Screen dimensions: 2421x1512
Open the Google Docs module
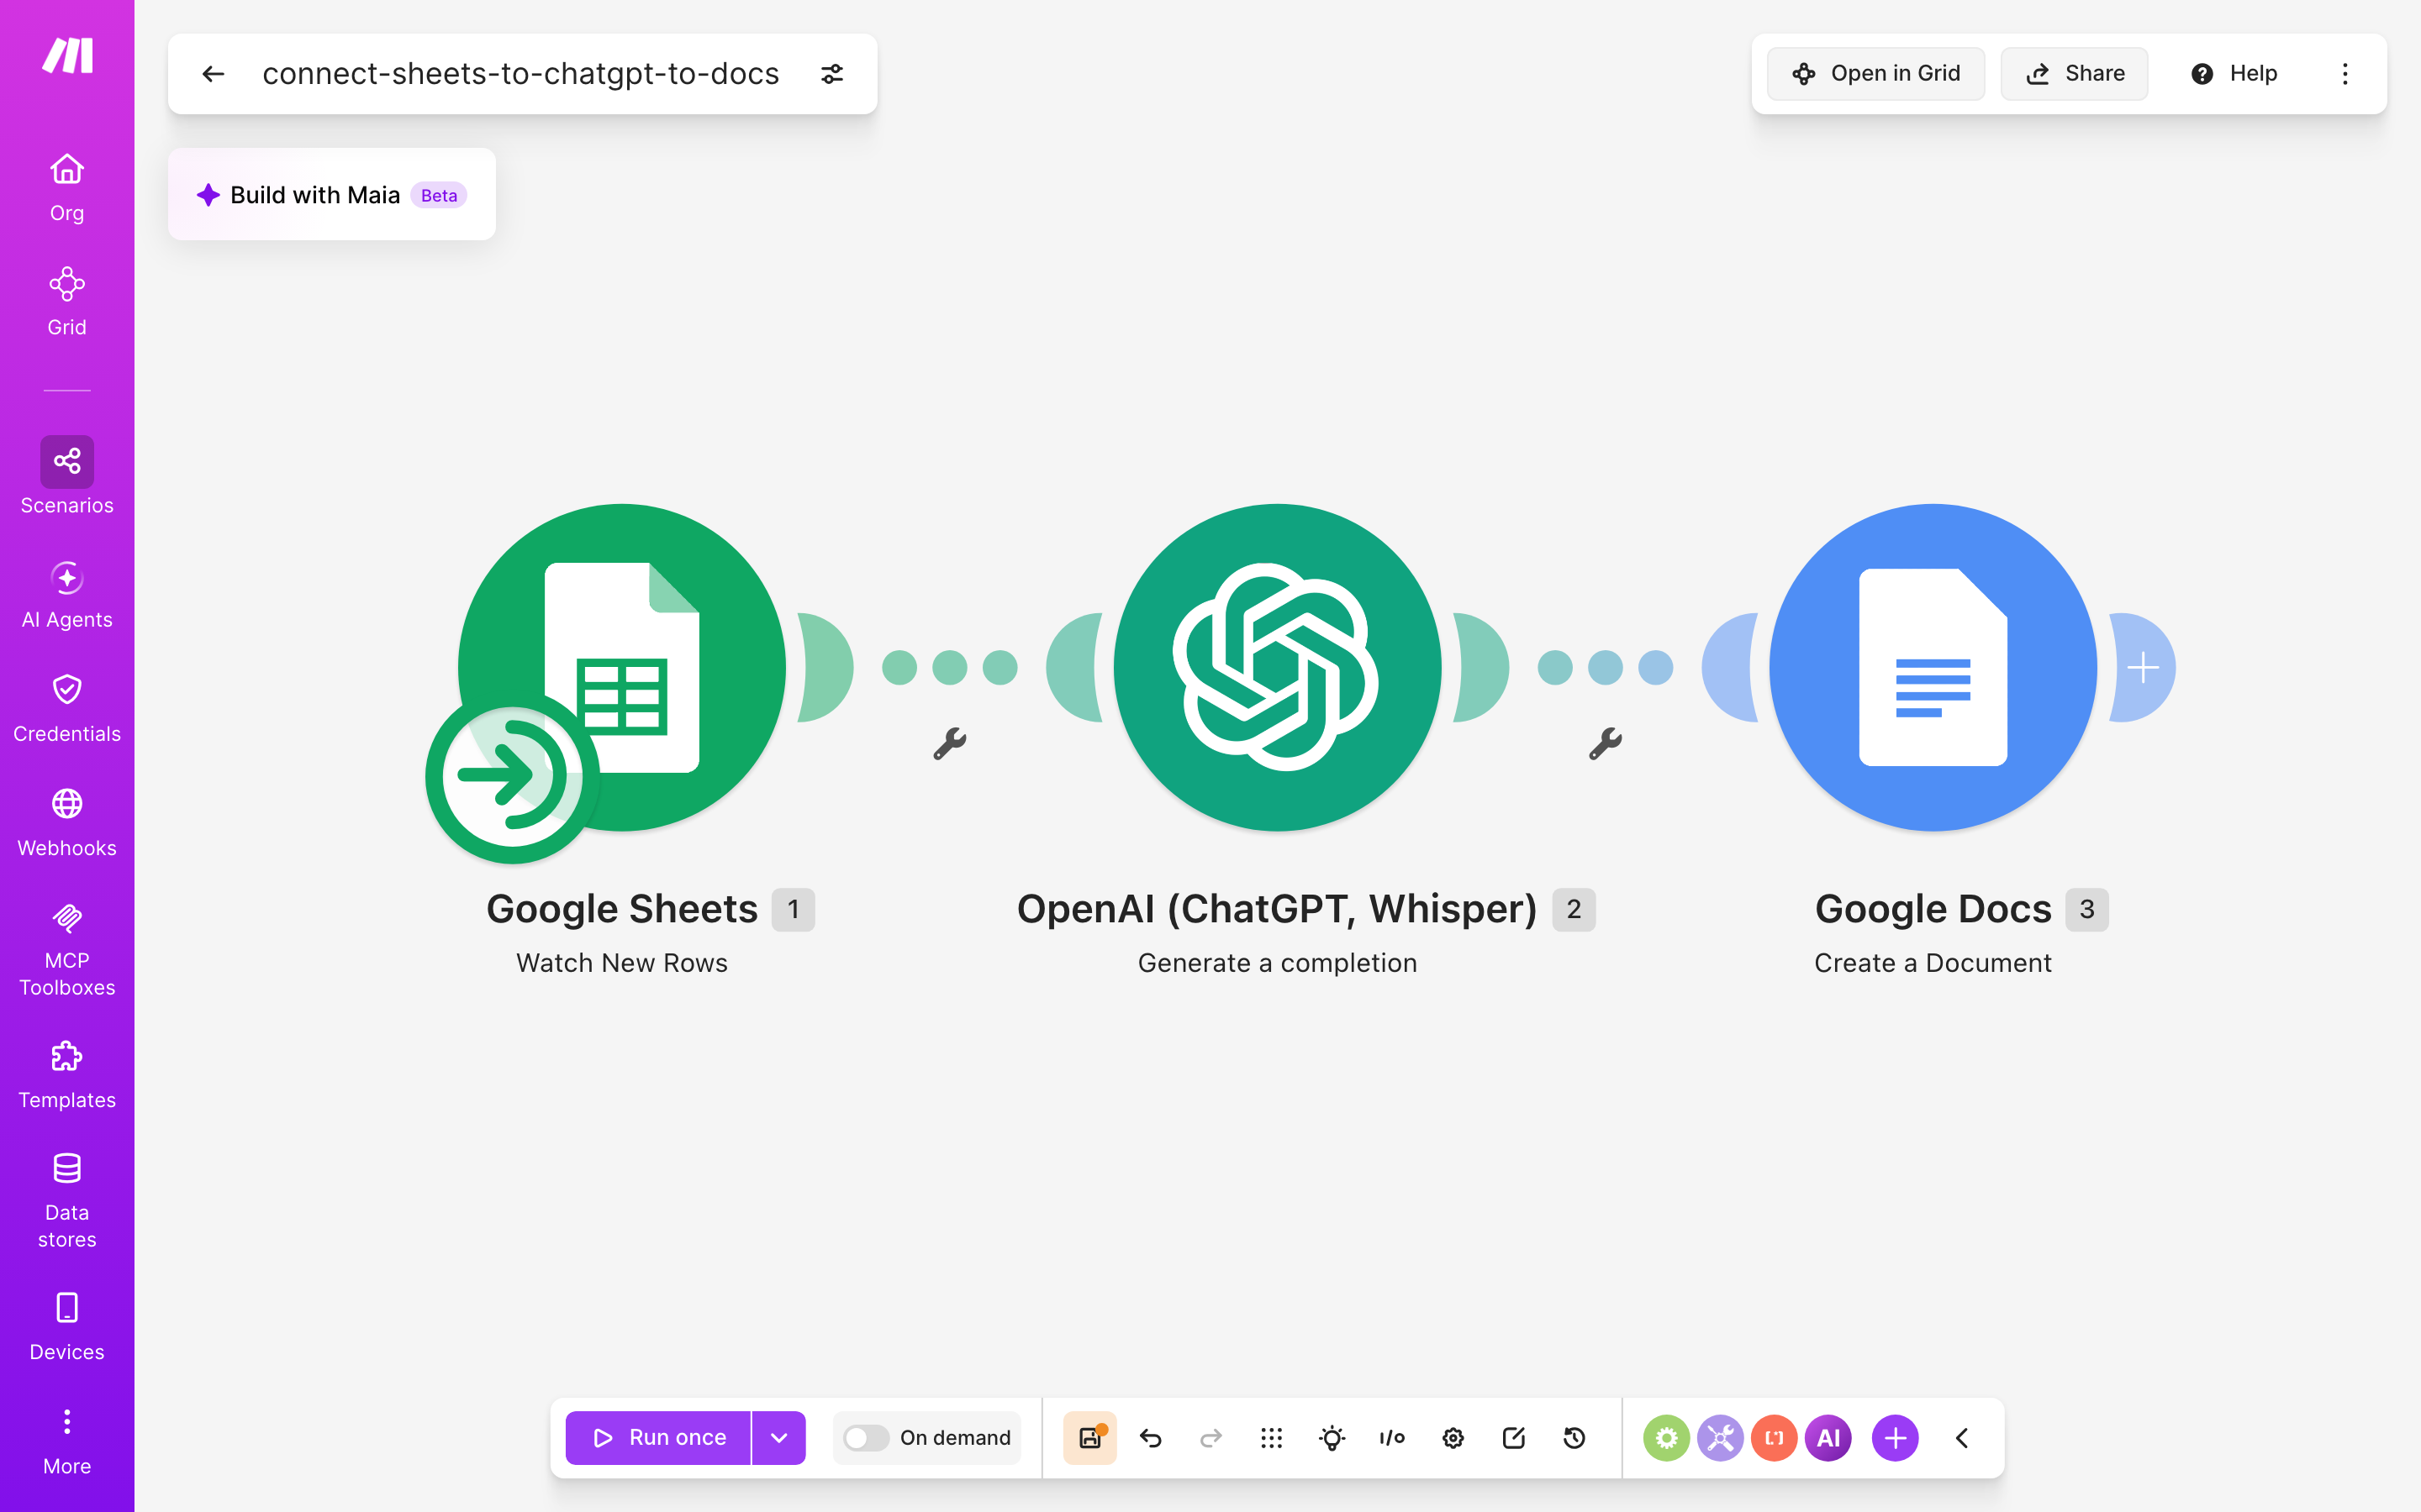pyautogui.click(x=1933, y=667)
